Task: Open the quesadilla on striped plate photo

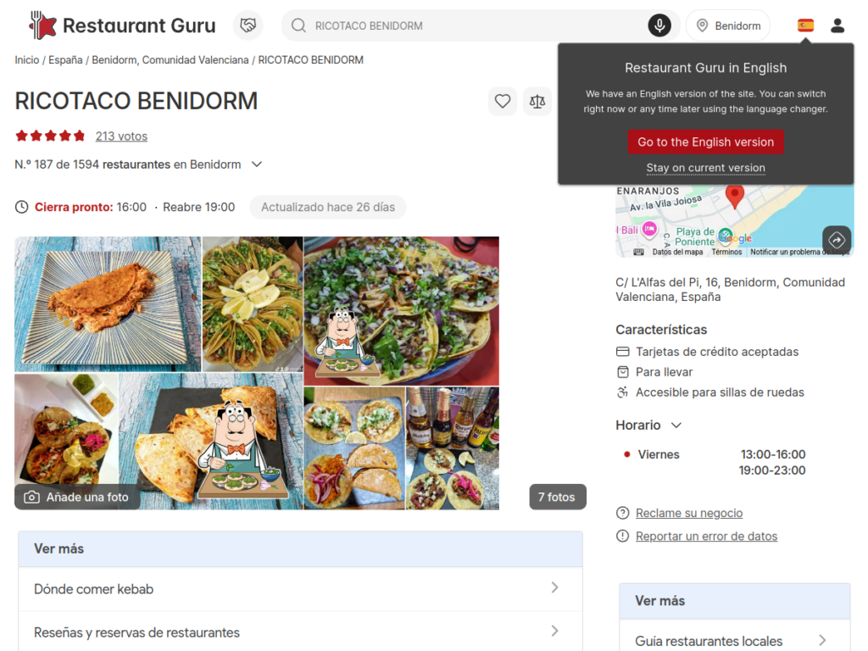Action: pos(108,304)
